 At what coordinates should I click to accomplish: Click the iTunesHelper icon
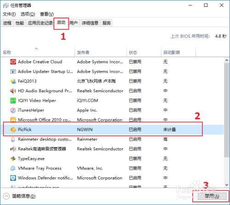(13, 110)
